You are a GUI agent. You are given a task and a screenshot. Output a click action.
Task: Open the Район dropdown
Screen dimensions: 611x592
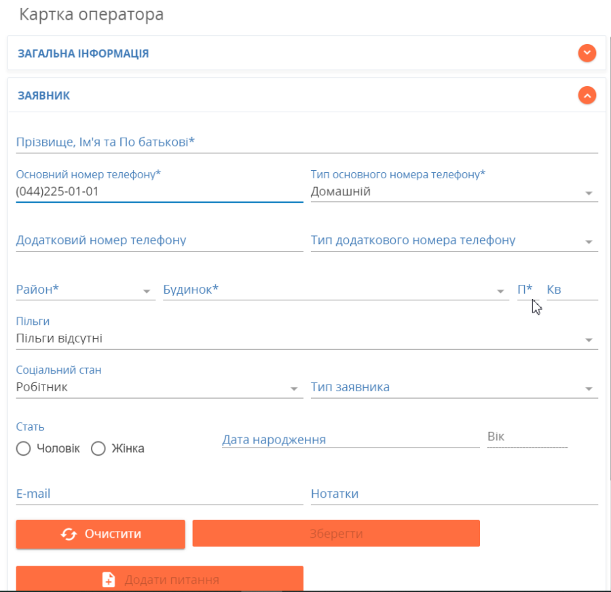147,292
